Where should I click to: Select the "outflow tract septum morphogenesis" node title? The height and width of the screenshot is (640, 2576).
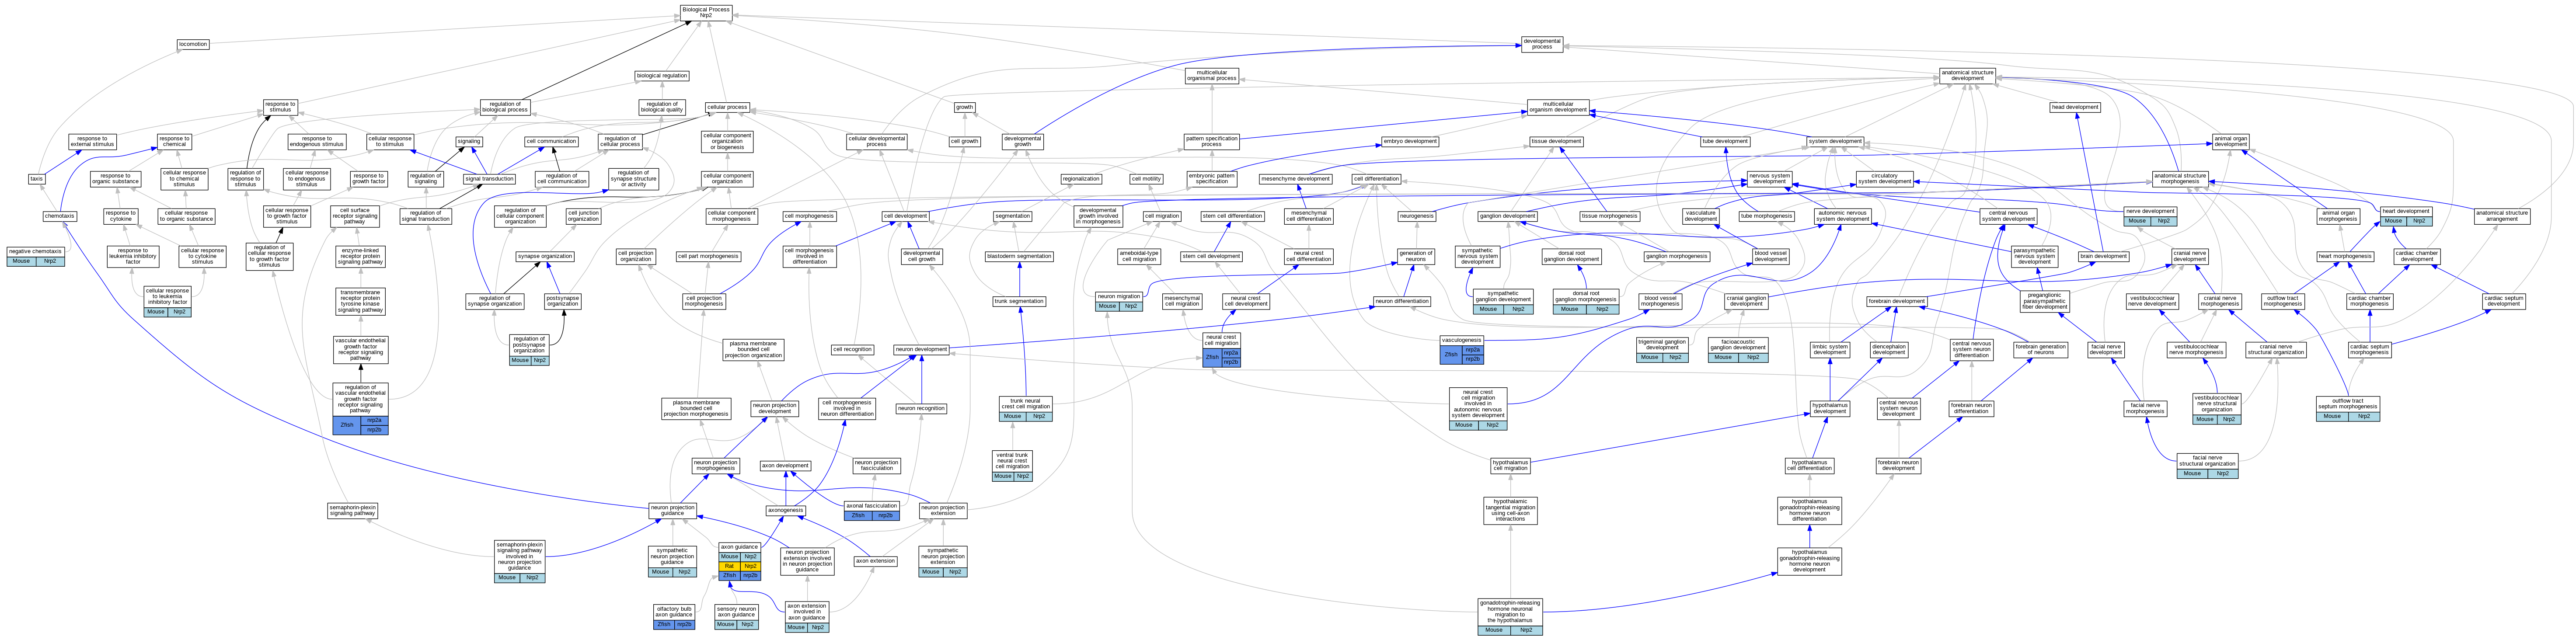point(2348,404)
